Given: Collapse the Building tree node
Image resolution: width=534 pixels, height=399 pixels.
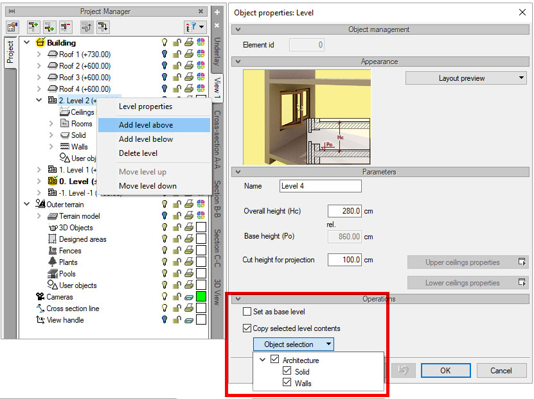Looking at the screenshot, I should point(26,42).
